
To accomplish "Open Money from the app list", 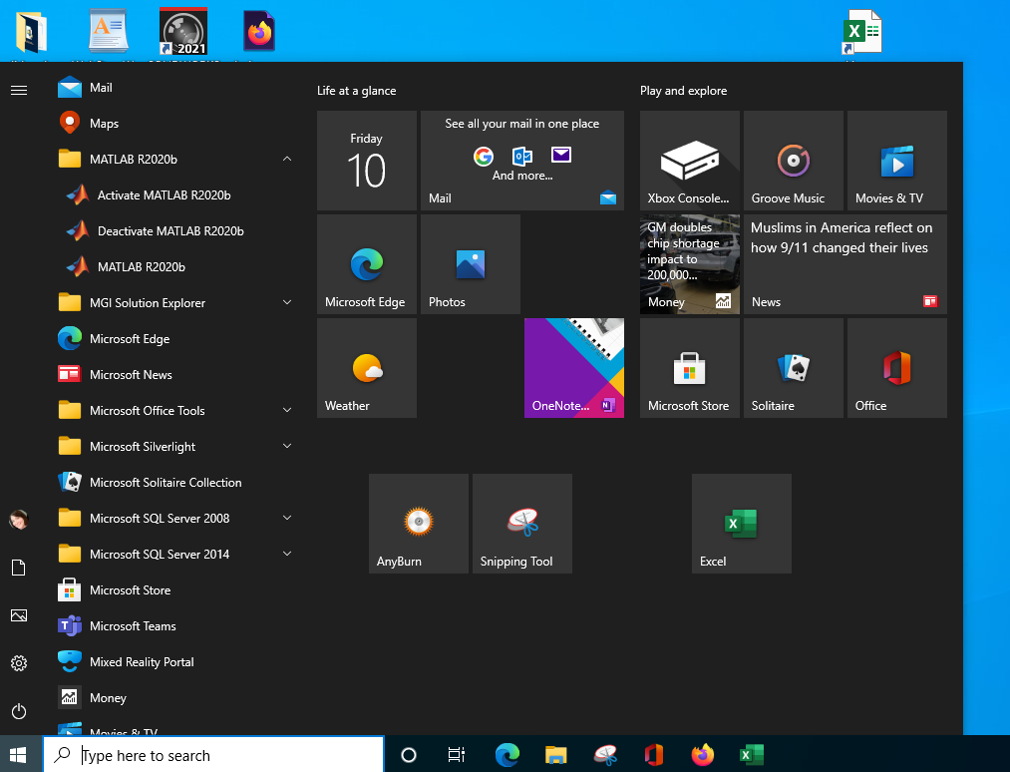I will (173, 698).
